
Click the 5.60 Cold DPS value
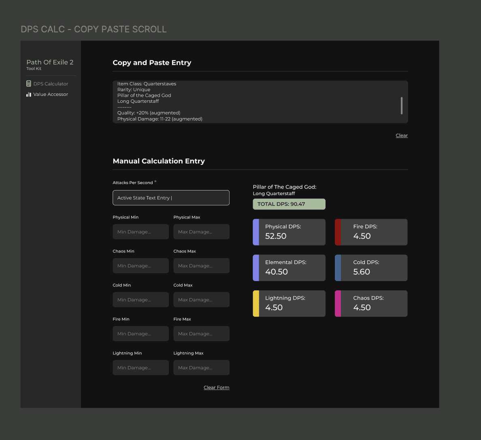coord(362,272)
